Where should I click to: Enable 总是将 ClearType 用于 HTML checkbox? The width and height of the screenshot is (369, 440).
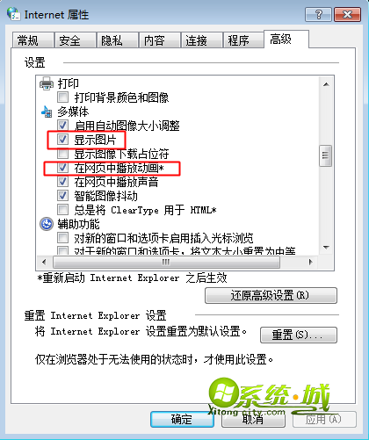[62, 210]
